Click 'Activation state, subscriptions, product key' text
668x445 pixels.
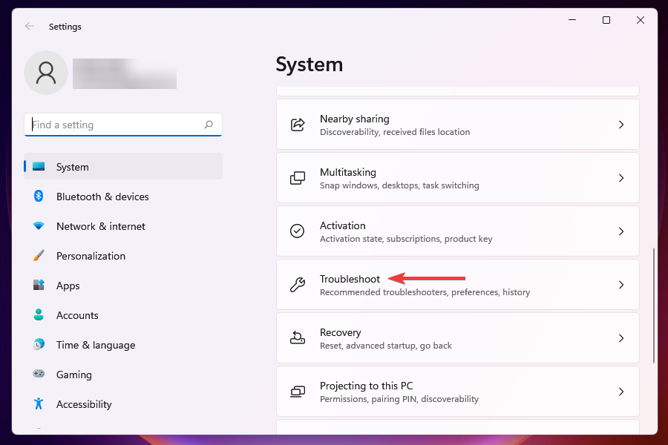coord(405,239)
